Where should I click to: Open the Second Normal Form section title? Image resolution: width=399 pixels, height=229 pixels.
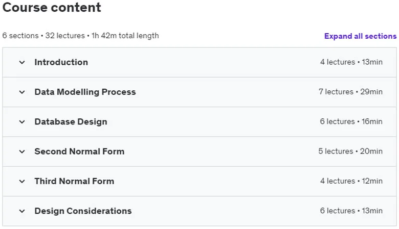pos(79,151)
